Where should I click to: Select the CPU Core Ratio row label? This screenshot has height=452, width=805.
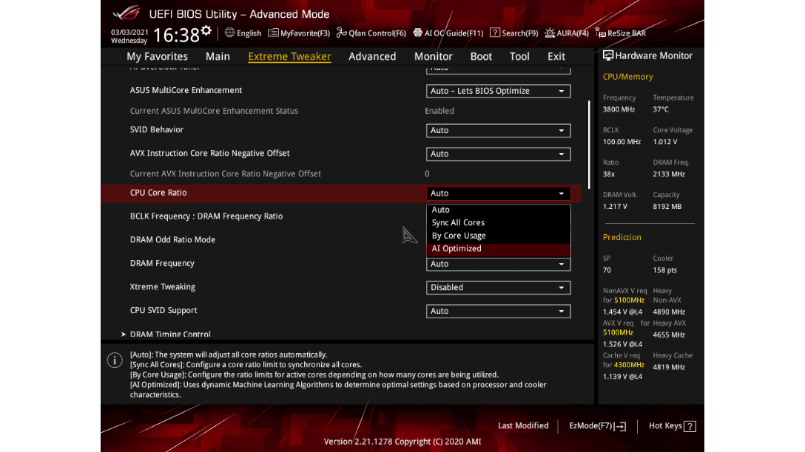coord(158,193)
